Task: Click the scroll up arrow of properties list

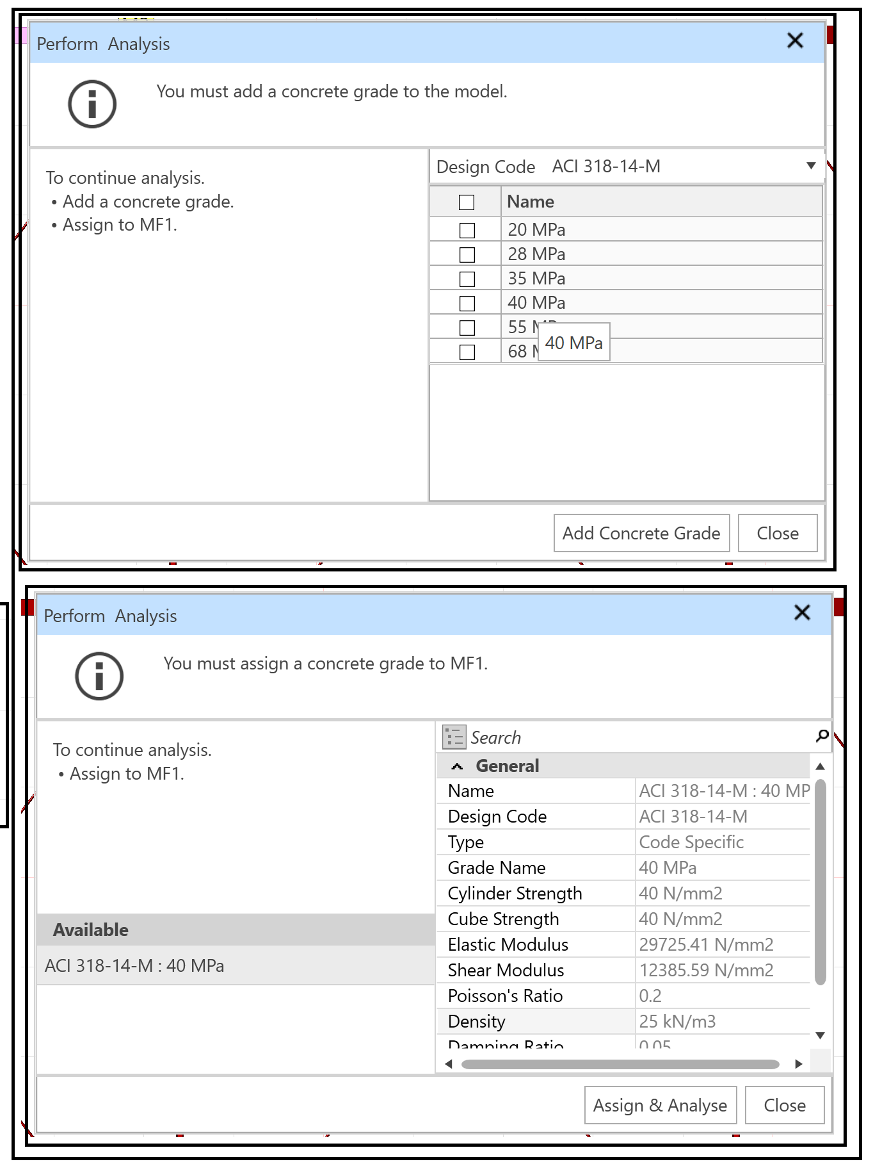Action: pos(821,766)
